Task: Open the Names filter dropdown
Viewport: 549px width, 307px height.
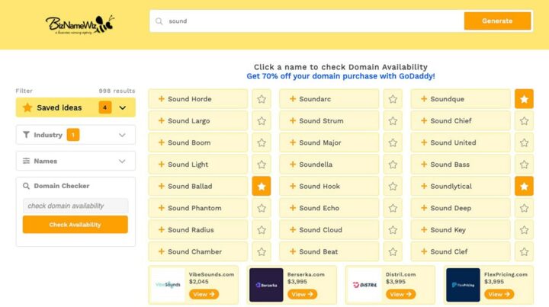Action: click(x=122, y=161)
